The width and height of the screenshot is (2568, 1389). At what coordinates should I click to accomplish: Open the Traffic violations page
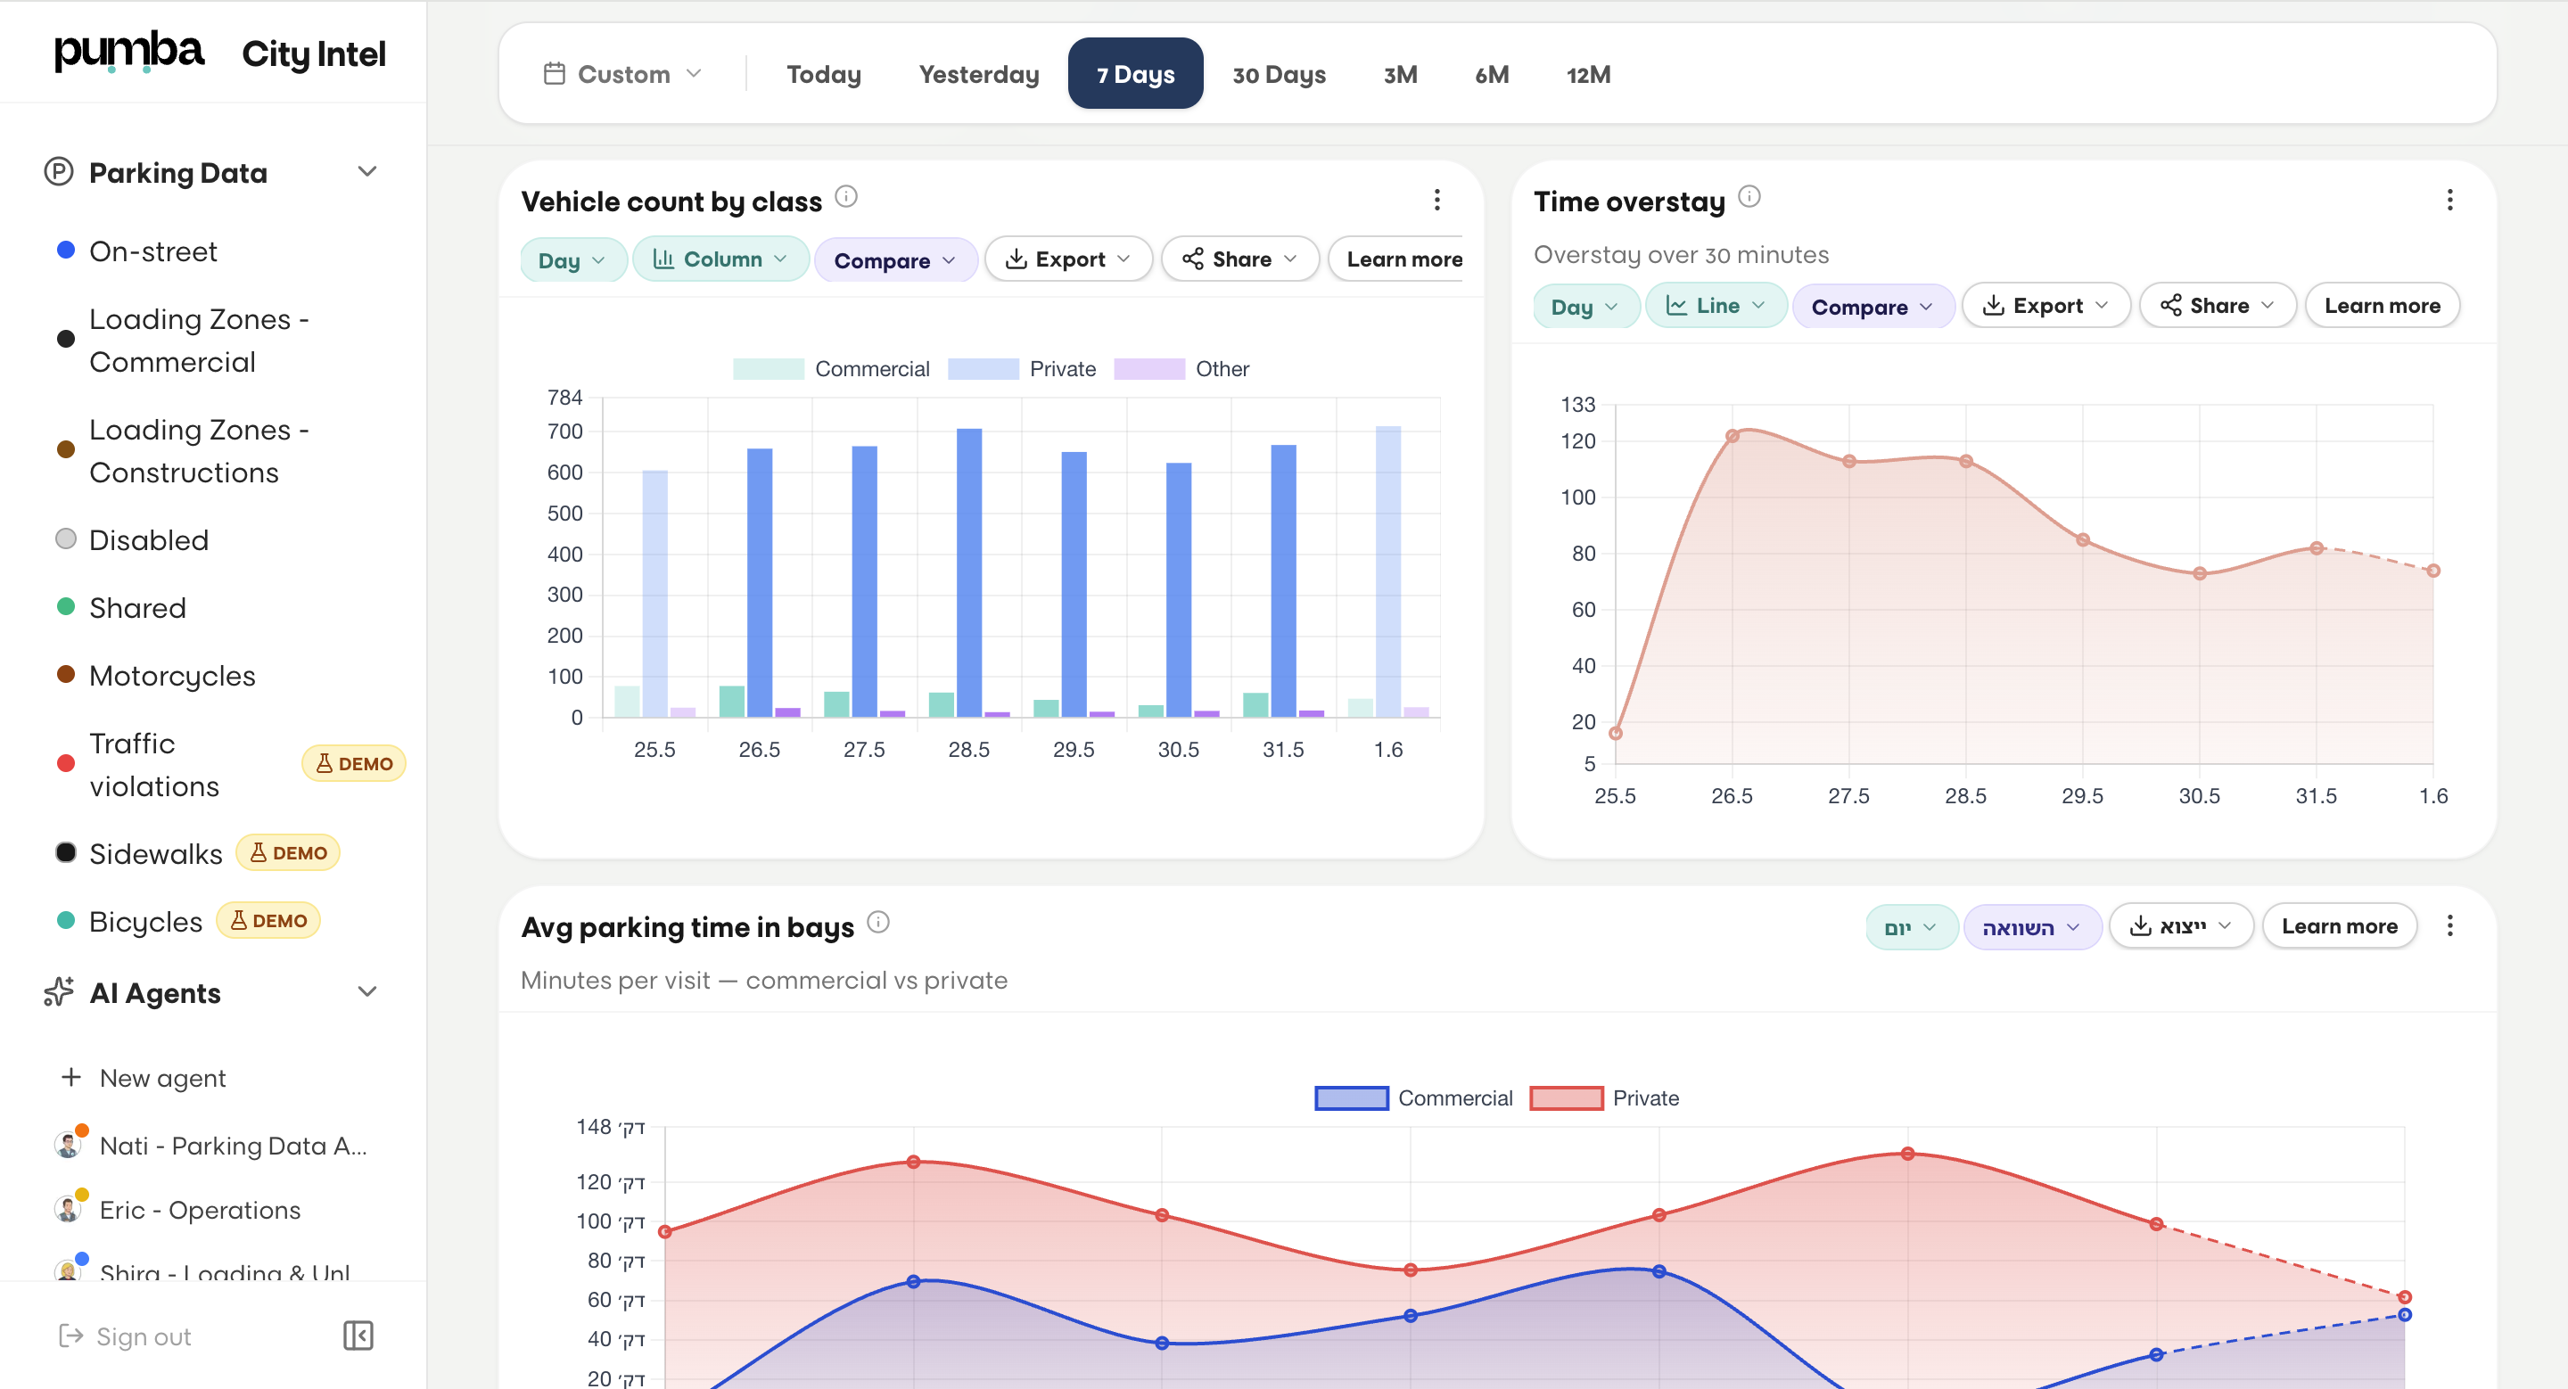(153, 764)
